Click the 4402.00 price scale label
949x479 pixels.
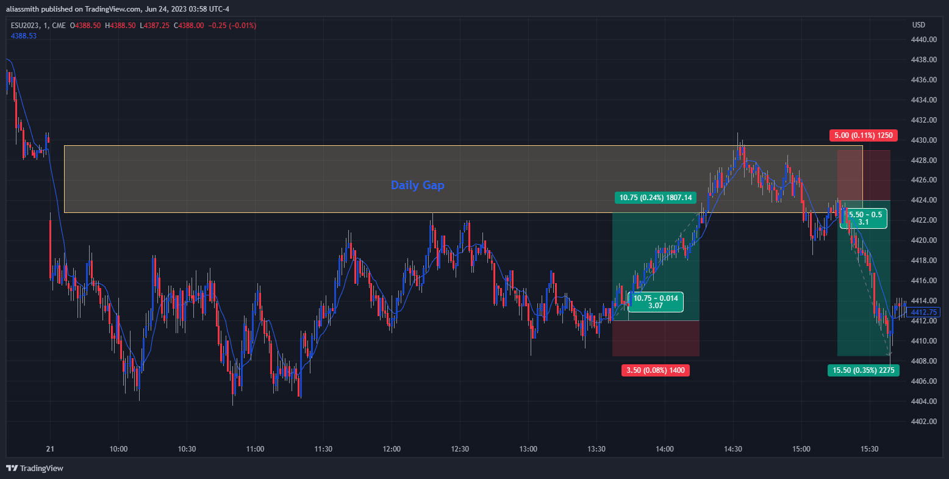(925, 422)
